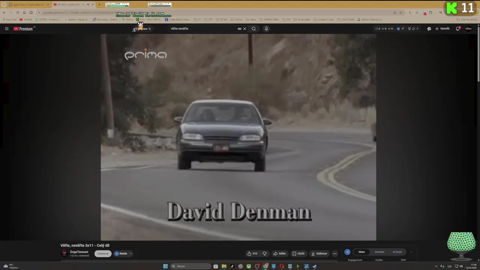480x270 pixels.
Task: Open the AAA TOMÁŠ bookmarks folder
Action: [x=345, y=19]
